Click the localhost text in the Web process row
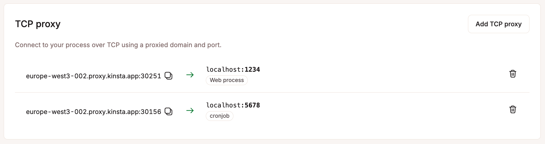This screenshot has width=545, height=144. [x=223, y=69]
